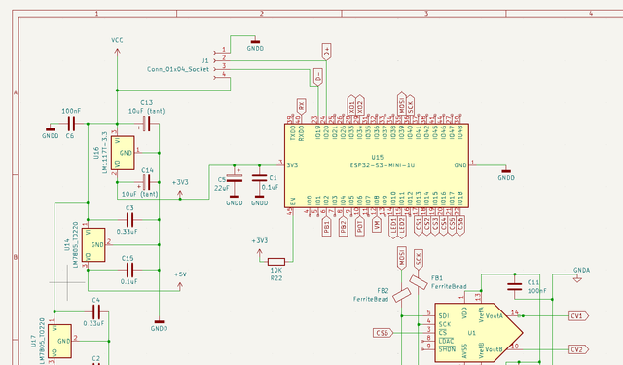
Task: Select the PB2 label below U15
Action: [343, 226]
